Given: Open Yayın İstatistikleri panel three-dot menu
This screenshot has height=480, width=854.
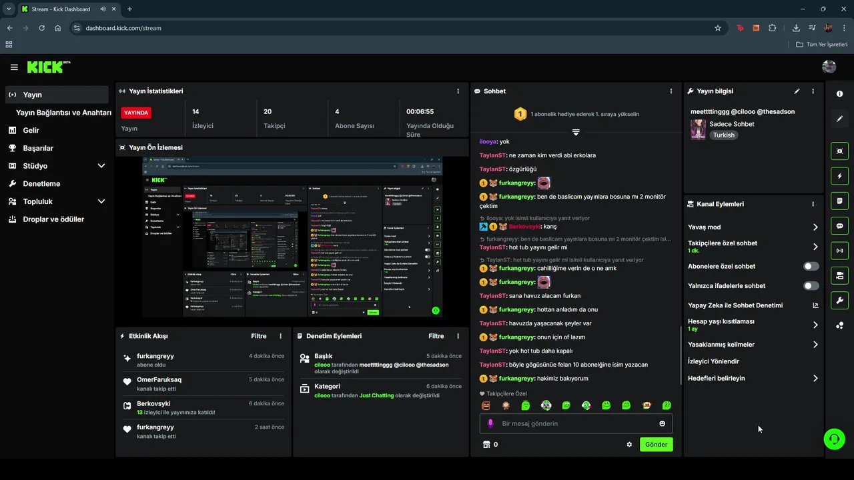Looking at the screenshot, I should click(x=458, y=91).
